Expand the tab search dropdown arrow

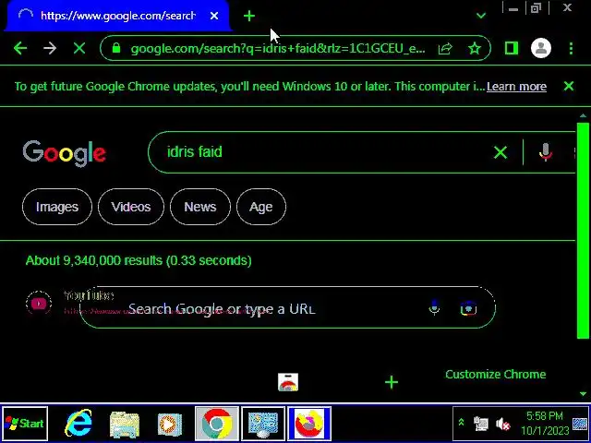pos(481,16)
